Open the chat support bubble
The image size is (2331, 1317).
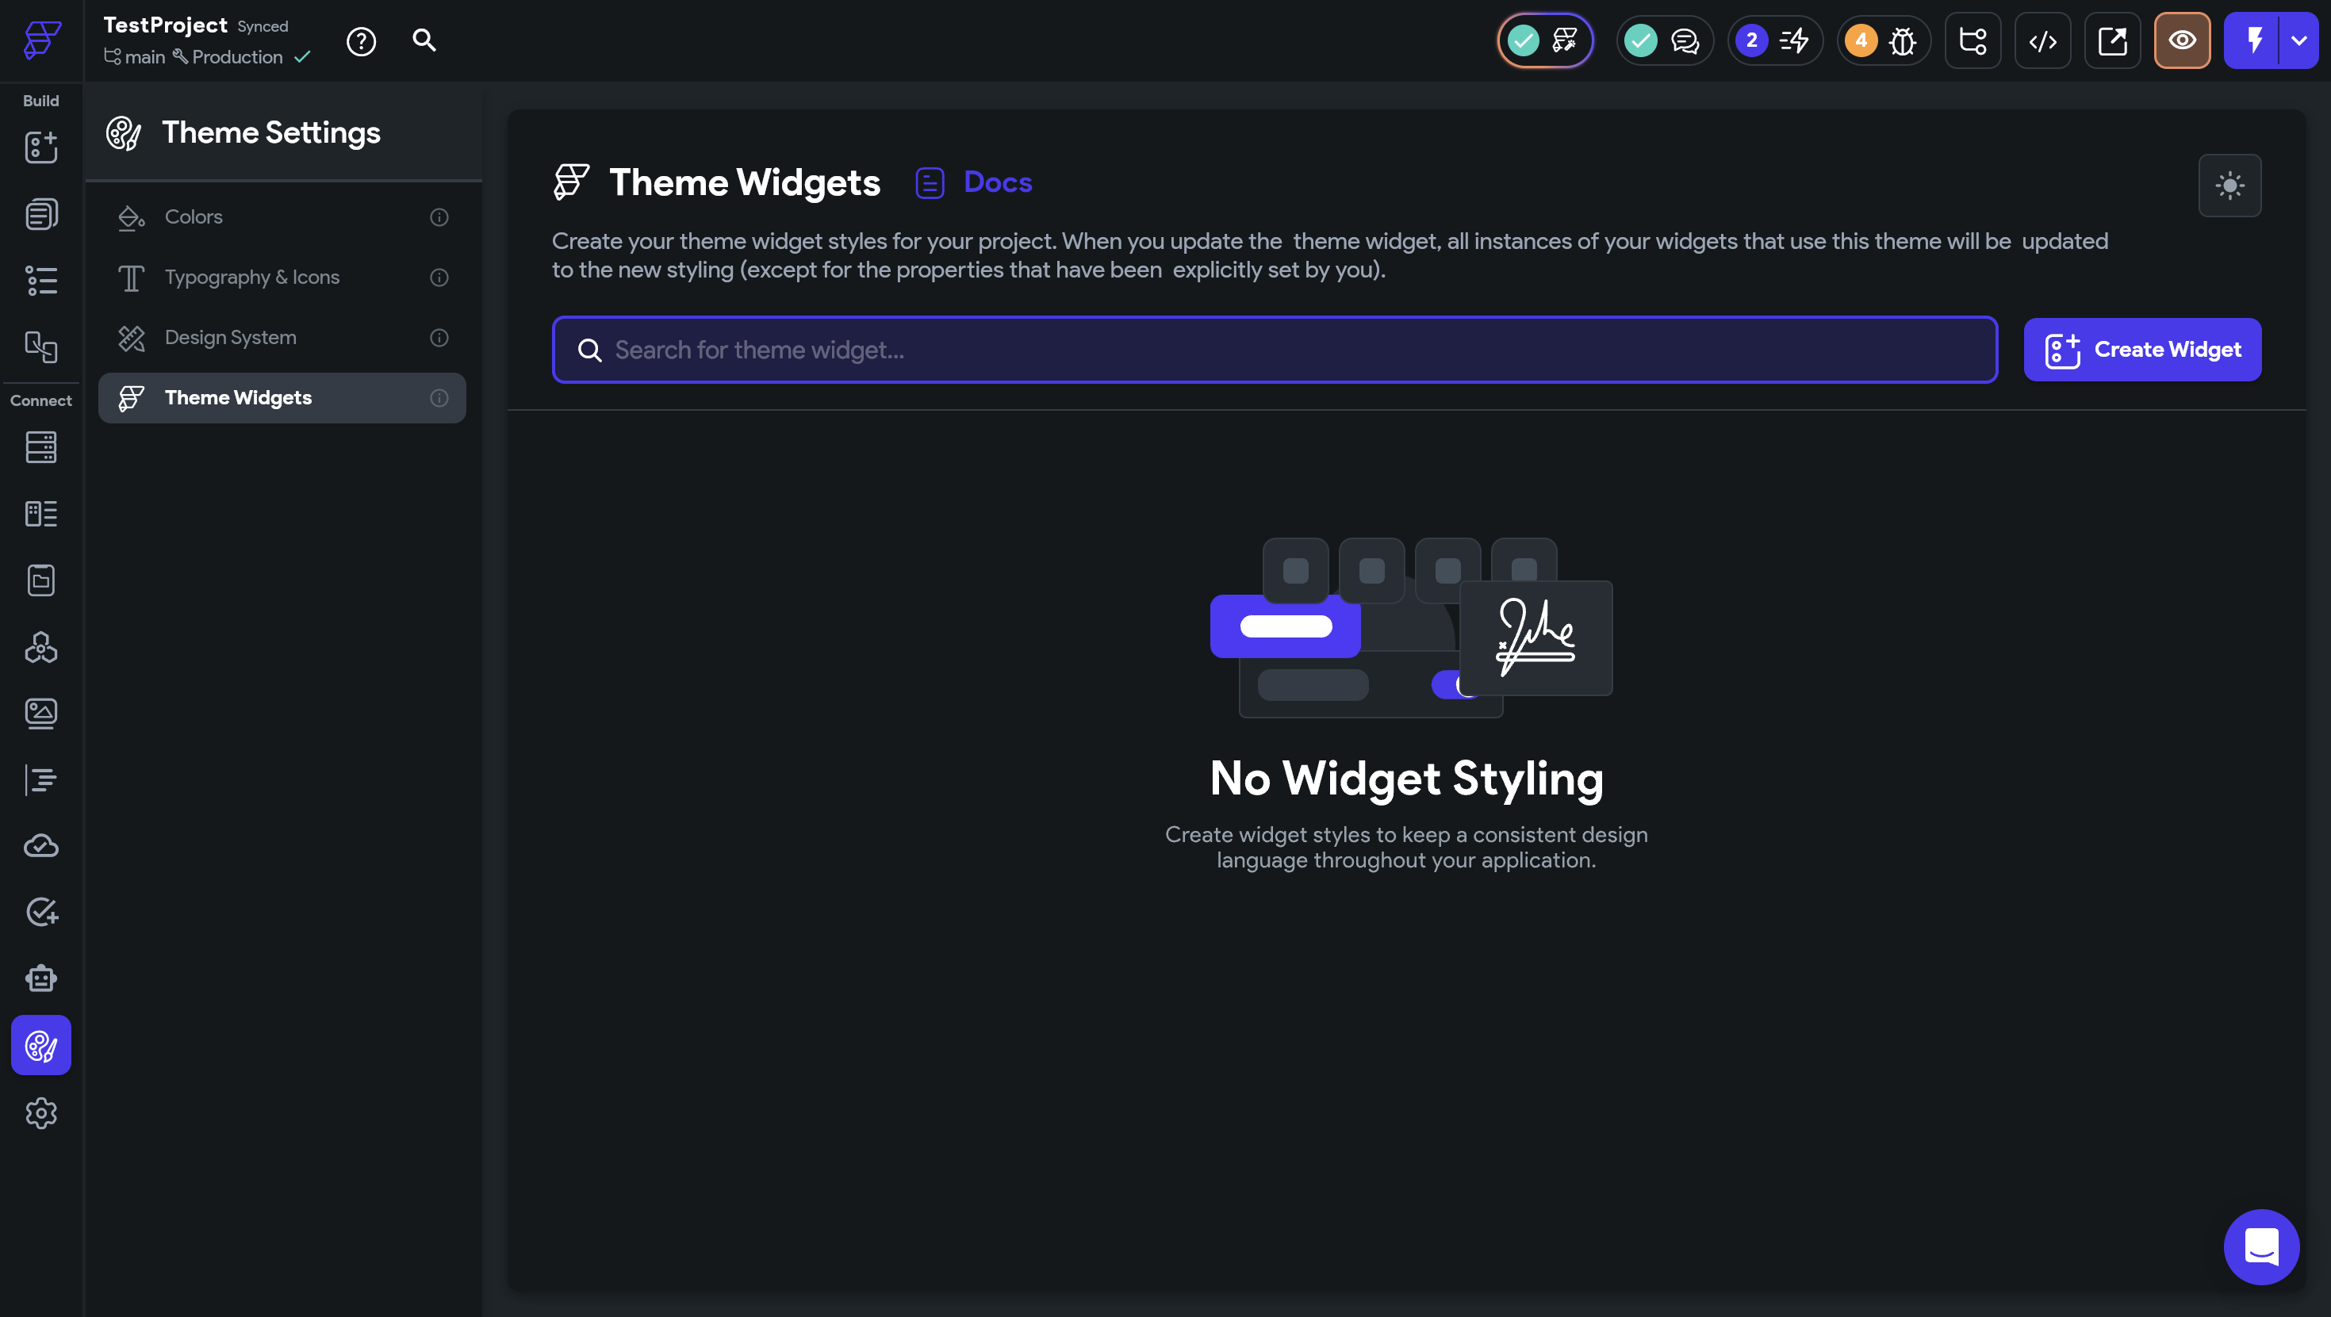pyautogui.click(x=2260, y=1247)
